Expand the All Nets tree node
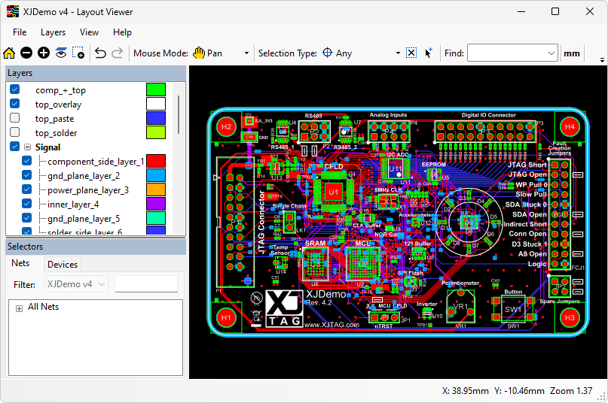The width and height of the screenshot is (608, 403). pyautogui.click(x=19, y=308)
